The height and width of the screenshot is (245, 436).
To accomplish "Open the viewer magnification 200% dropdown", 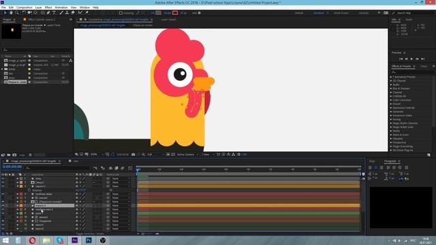I will point(97,154).
